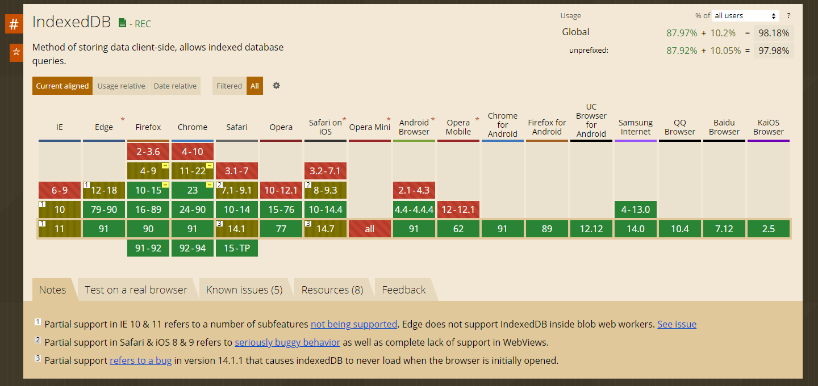Click the question mark help icon

tap(788, 16)
